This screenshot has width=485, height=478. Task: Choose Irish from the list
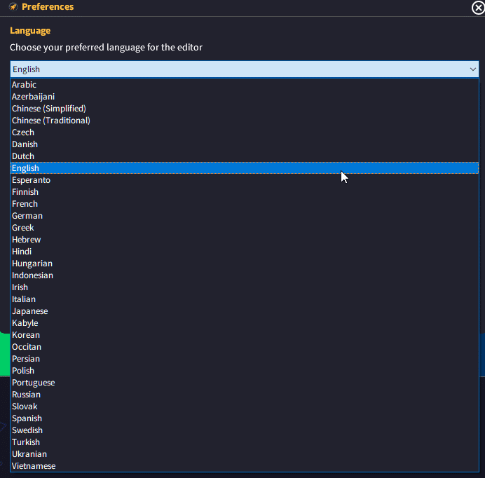point(245,287)
